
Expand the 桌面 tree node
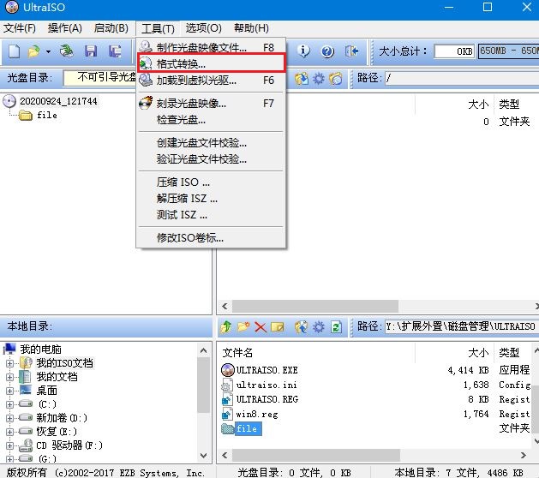[x=9, y=391]
